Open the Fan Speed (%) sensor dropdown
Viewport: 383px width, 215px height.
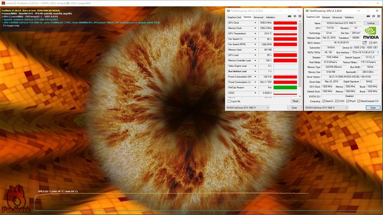pyautogui.click(x=255, y=39)
